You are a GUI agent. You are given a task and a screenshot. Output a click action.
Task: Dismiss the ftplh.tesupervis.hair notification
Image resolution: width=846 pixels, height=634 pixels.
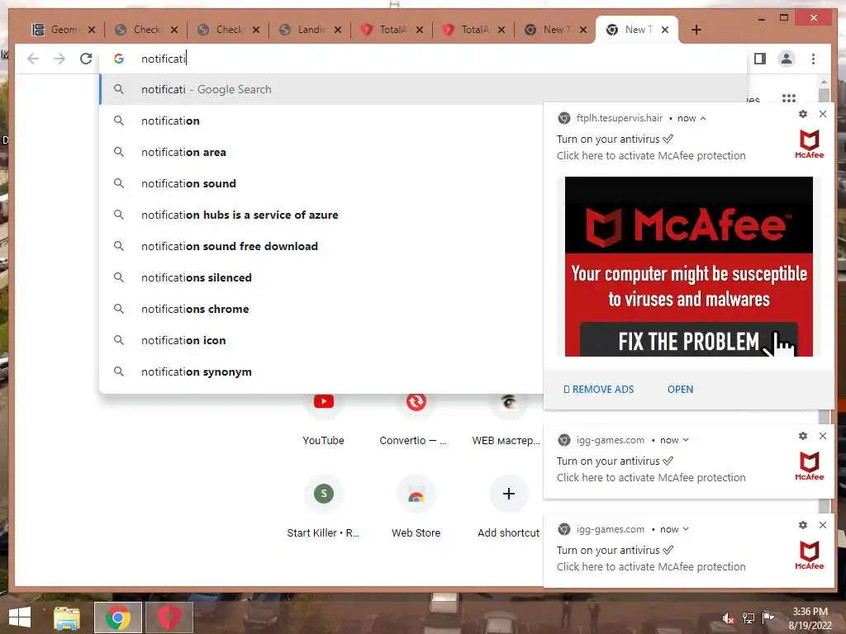click(823, 114)
